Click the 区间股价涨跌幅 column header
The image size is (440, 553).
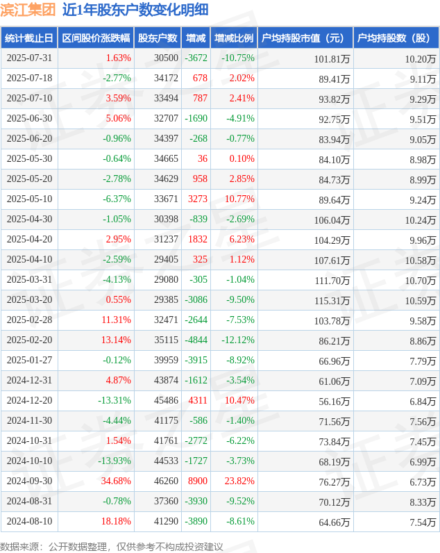(x=96, y=38)
